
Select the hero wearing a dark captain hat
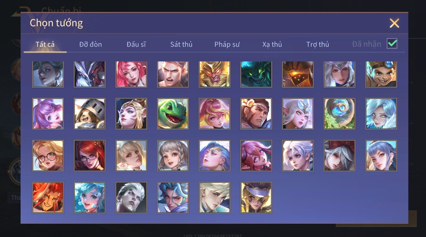[x=256, y=197]
